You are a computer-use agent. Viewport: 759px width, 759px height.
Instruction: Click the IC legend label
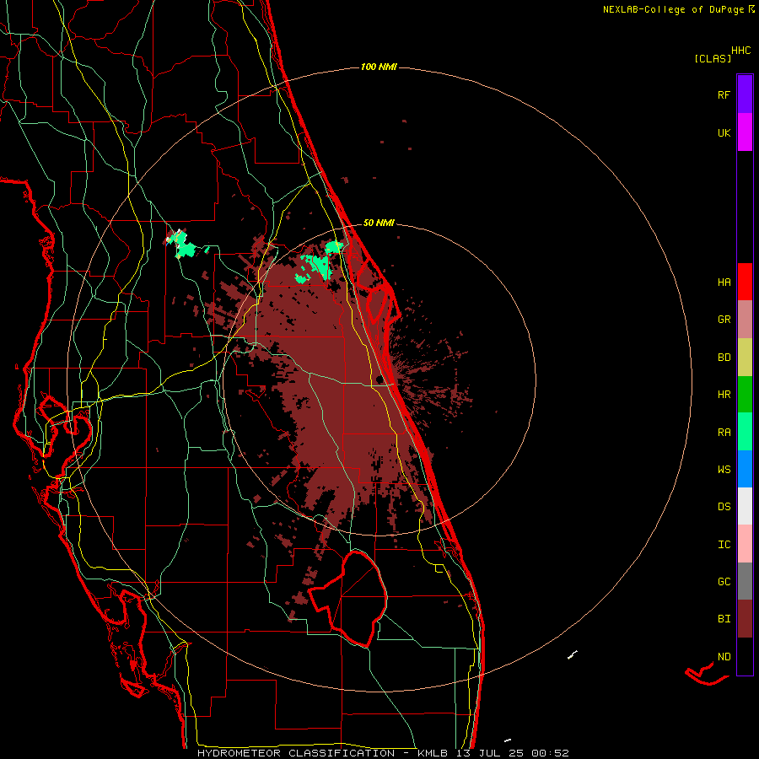724,544
